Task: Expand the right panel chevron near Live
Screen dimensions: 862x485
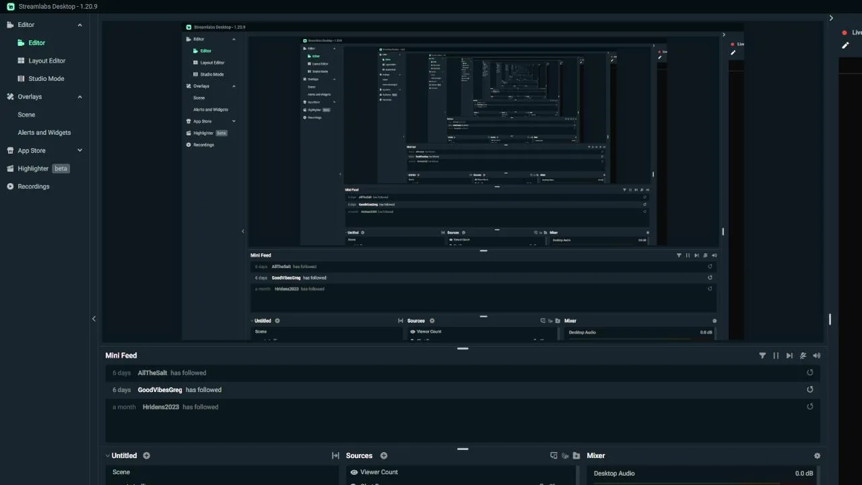Action: [831, 18]
